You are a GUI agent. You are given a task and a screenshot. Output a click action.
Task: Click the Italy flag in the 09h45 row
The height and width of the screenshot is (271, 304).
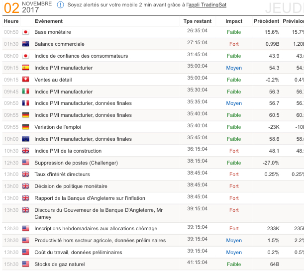(26, 91)
